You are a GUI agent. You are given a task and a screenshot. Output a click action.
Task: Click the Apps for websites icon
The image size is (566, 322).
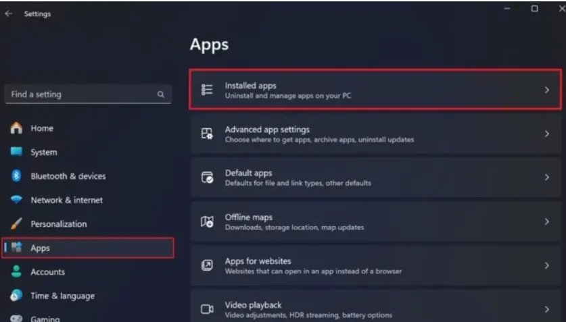coord(207,265)
